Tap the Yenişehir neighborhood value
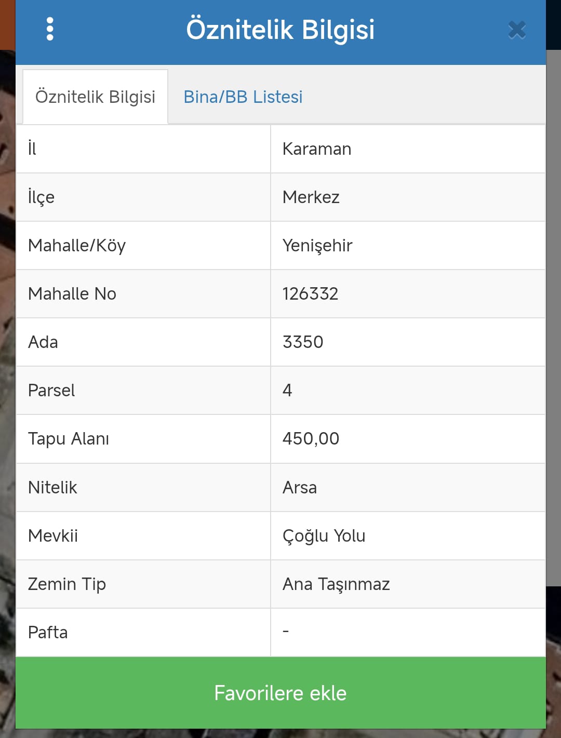Screen dimensions: 561x738 [317, 246]
